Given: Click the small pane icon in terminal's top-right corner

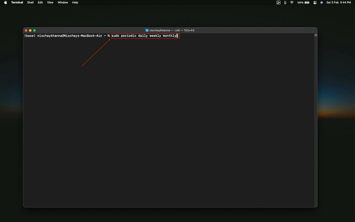Looking at the screenshot, I should pos(315,35).
